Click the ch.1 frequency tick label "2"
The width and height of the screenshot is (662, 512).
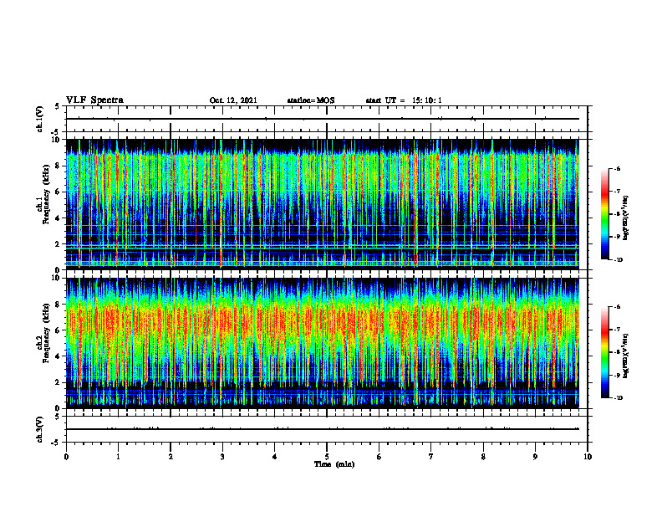[59, 244]
